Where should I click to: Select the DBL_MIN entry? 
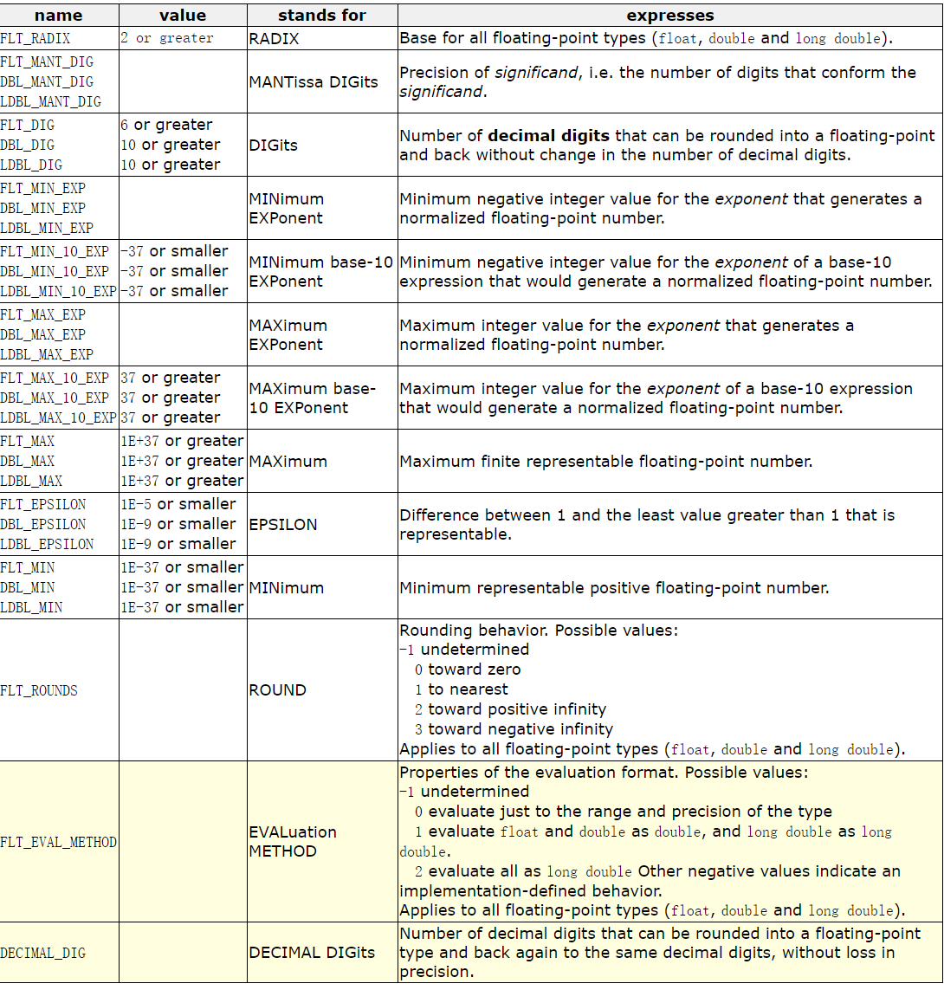pos(27,587)
